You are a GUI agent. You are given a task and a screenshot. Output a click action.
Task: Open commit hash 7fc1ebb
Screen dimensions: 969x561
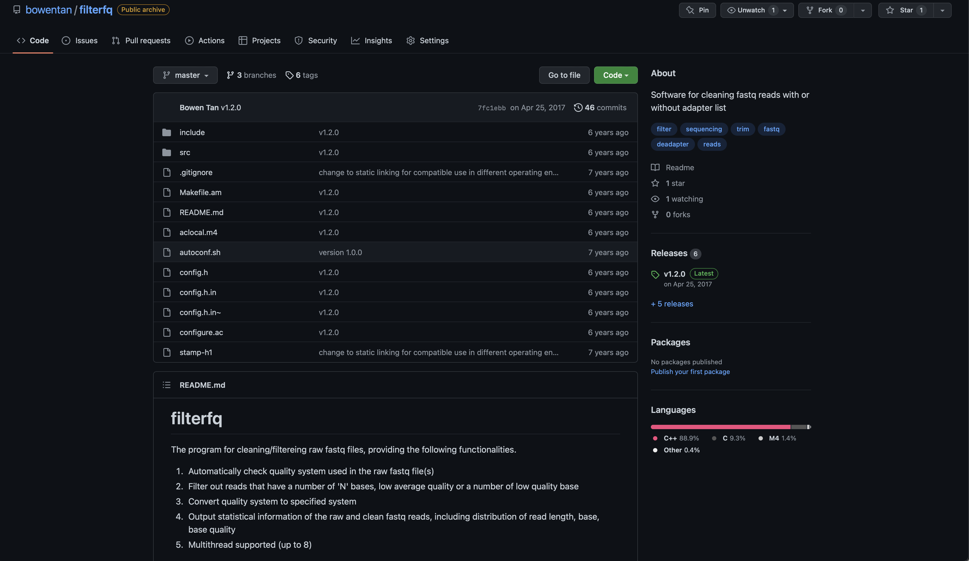coord(492,108)
